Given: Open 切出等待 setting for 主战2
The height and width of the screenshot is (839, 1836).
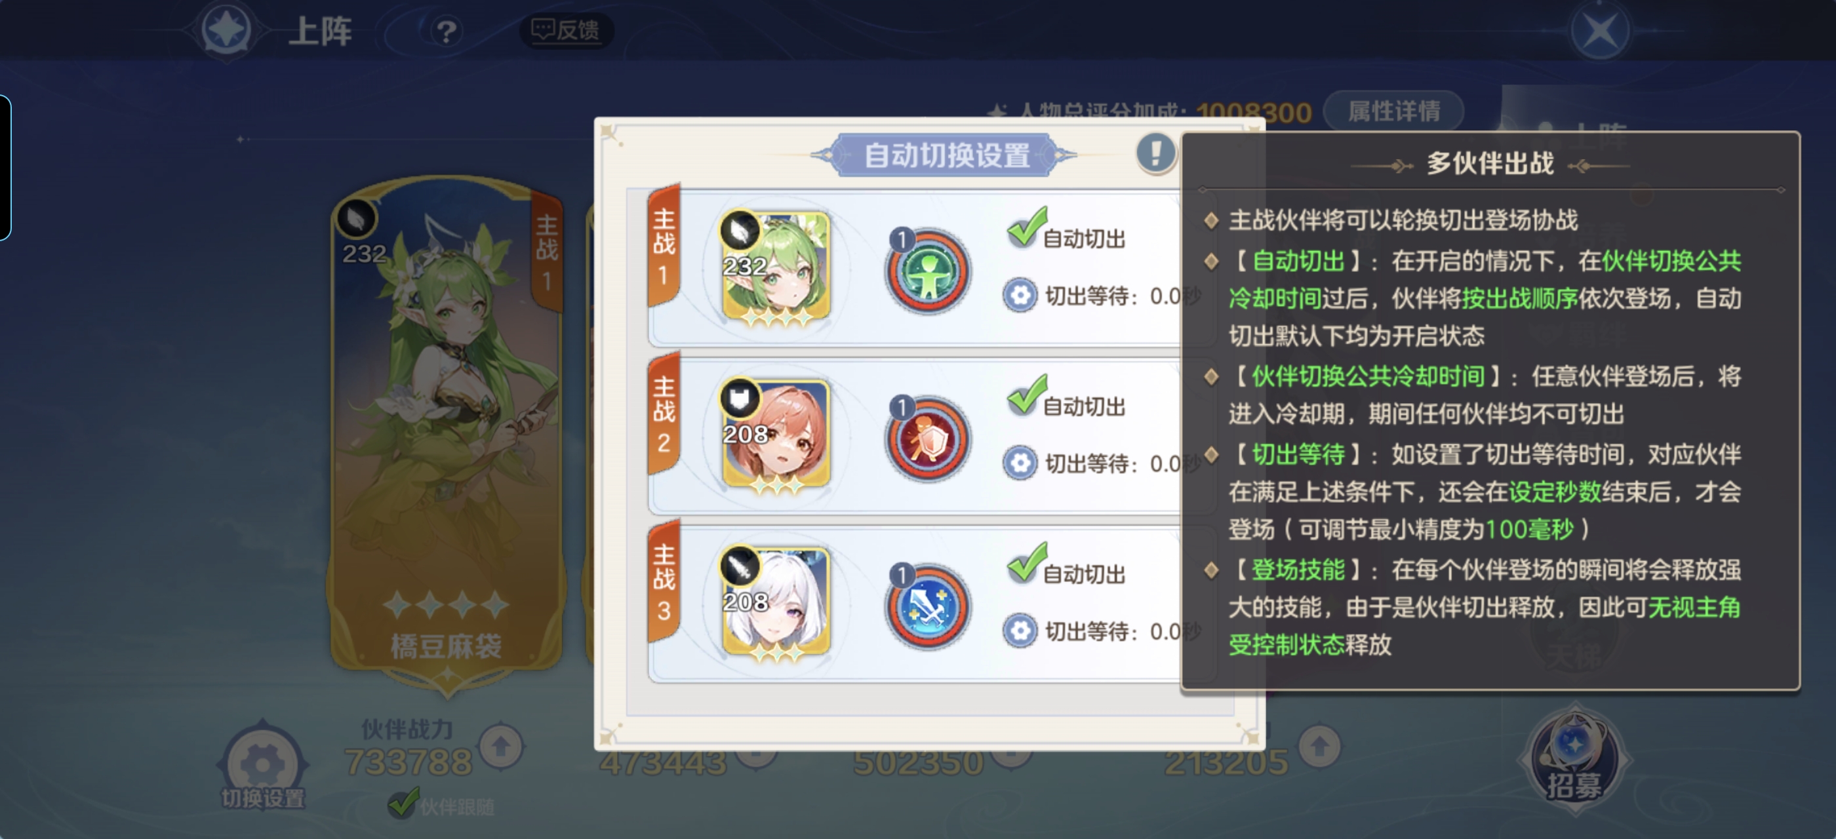Looking at the screenshot, I should coord(1020,463).
